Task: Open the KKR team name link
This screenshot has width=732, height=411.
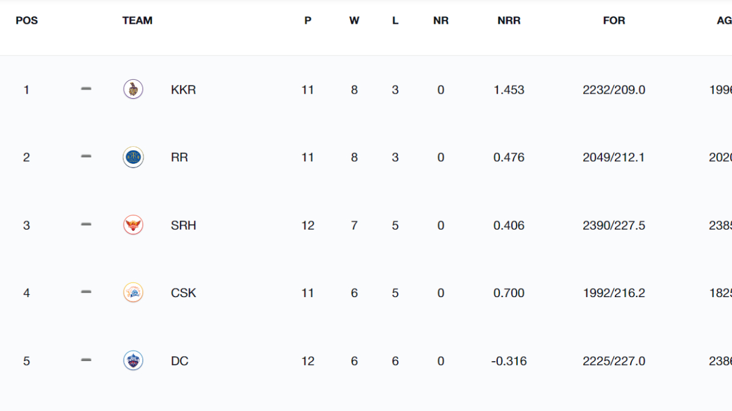Action: [183, 90]
